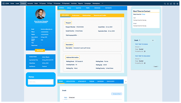
Task: Open TV Quotes module
Action: pos(42,3)
